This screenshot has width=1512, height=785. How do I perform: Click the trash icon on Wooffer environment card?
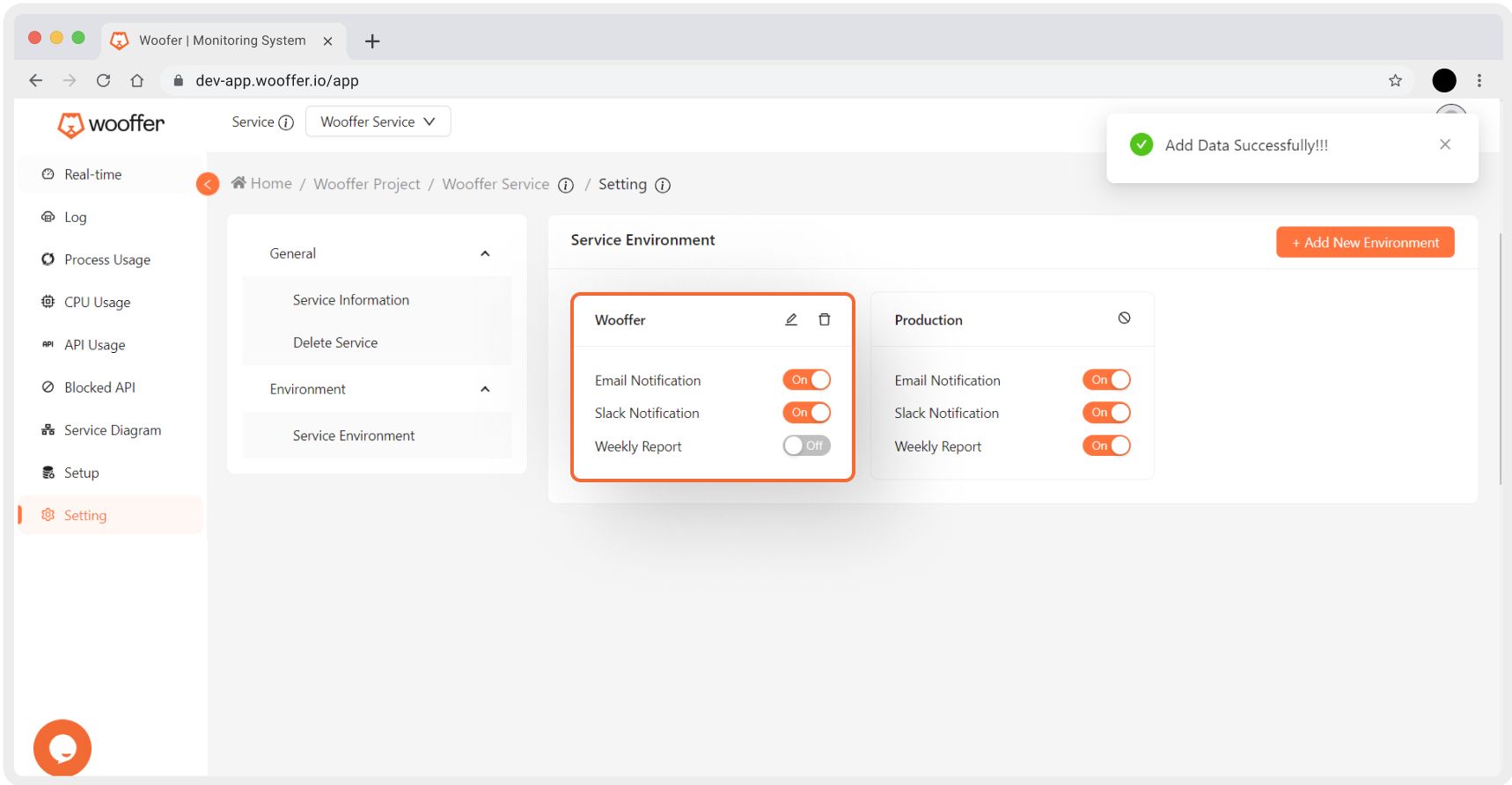tap(825, 319)
